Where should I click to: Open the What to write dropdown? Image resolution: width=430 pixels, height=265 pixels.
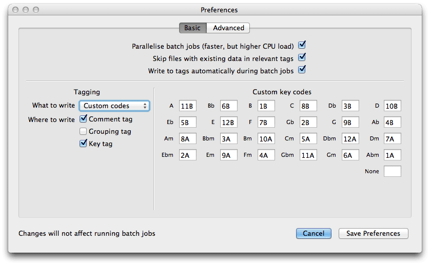(x=114, y=106)
